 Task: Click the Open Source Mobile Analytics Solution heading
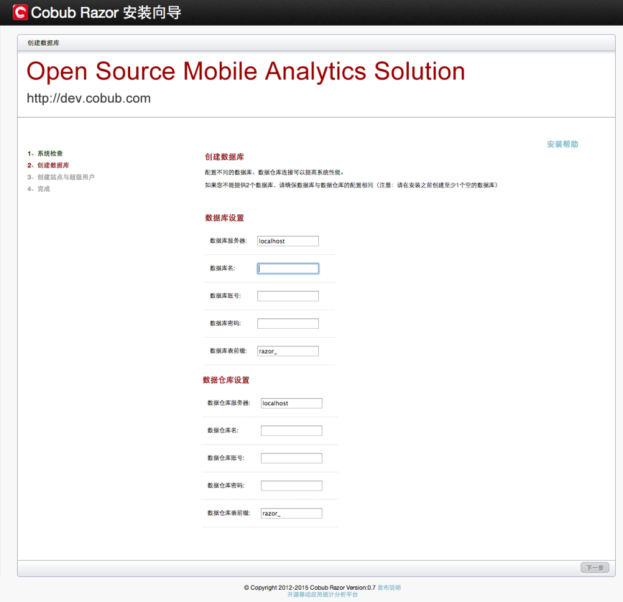coord(246,72)
